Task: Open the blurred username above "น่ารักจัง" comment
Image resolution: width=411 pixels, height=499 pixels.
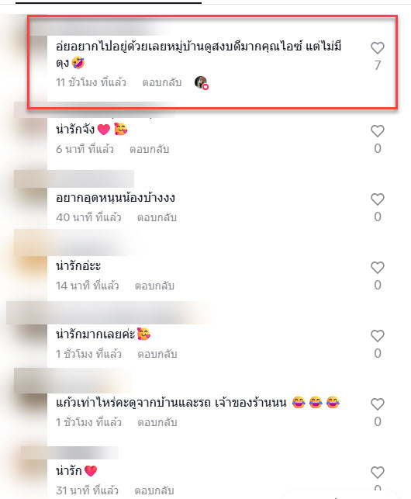Action: (95, 109)
